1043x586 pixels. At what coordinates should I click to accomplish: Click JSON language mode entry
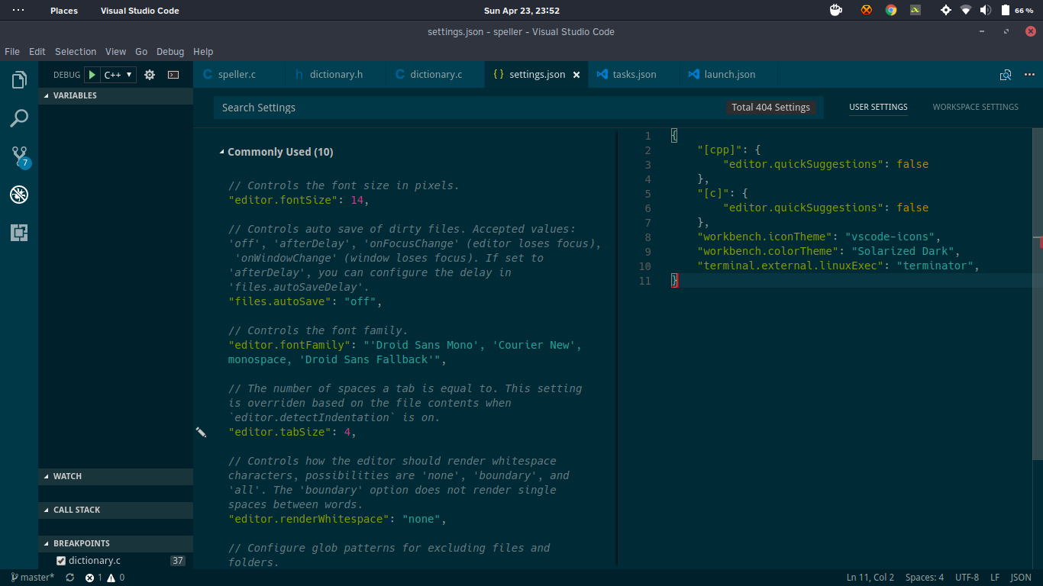[x=1021, y=578]
